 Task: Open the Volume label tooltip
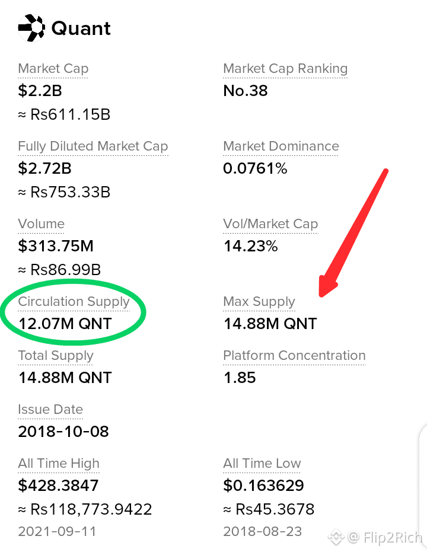[x=41, y=224]
